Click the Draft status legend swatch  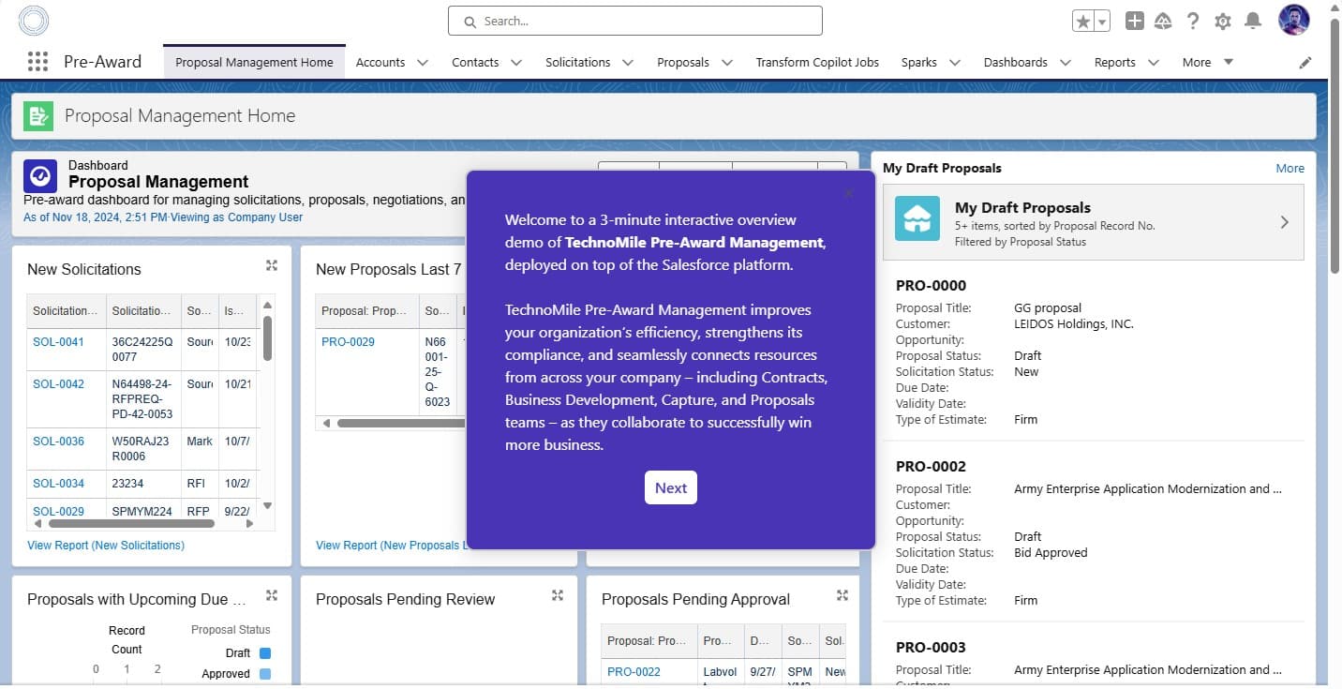point(264,653)
